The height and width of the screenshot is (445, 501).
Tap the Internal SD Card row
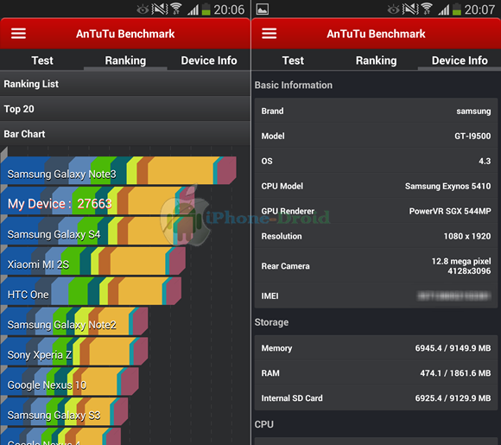pyautogui.click(x=376, y=398)
